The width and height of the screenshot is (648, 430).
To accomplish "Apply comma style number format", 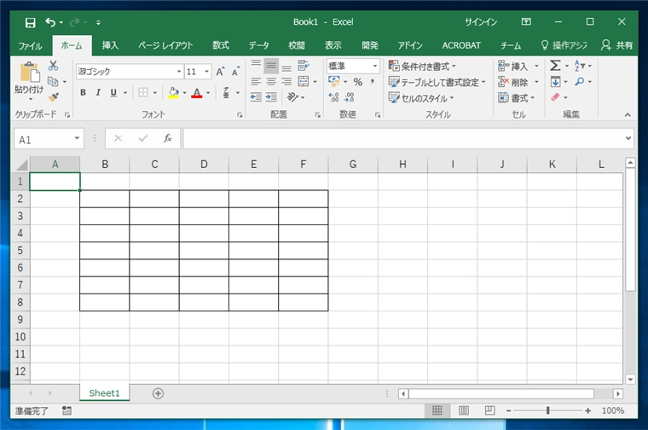I will click(x=373, y=82).
